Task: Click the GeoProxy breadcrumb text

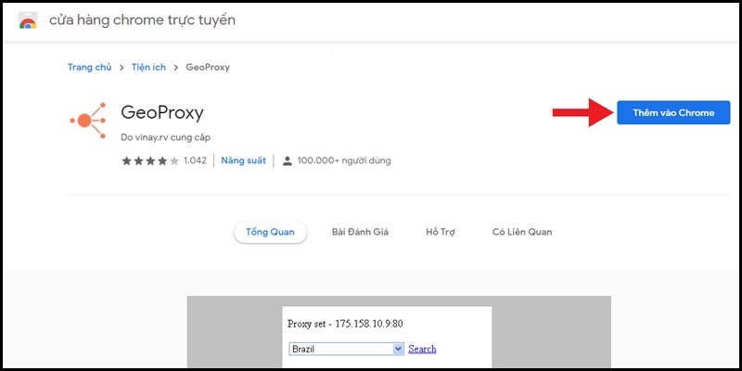Action: point(208,67)
